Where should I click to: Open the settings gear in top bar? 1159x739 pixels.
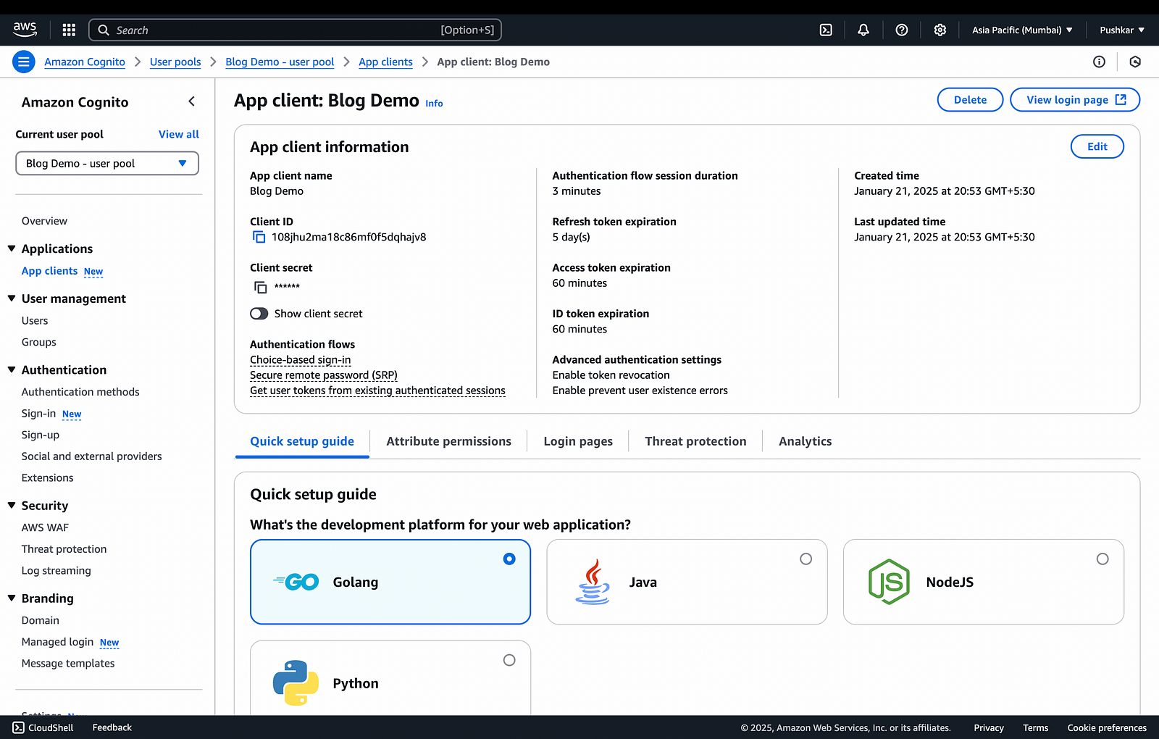coord(940,30)
